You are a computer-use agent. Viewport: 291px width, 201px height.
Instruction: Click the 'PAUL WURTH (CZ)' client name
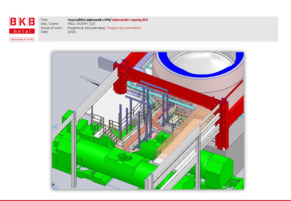(x=81, y=24)
